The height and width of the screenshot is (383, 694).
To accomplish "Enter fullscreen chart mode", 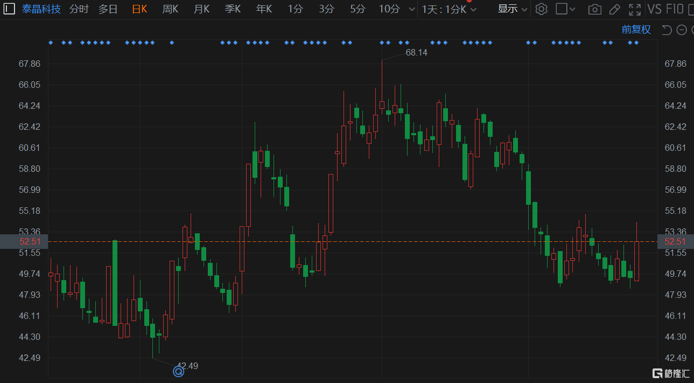I will 635,9.
